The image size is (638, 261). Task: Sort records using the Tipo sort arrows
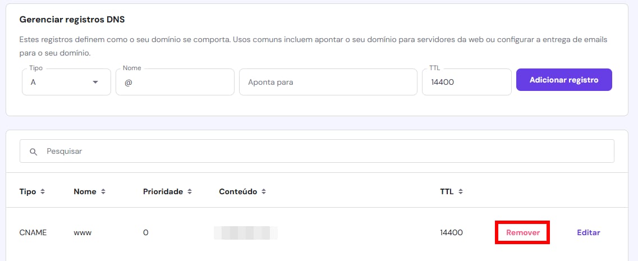tap(43, 191)
